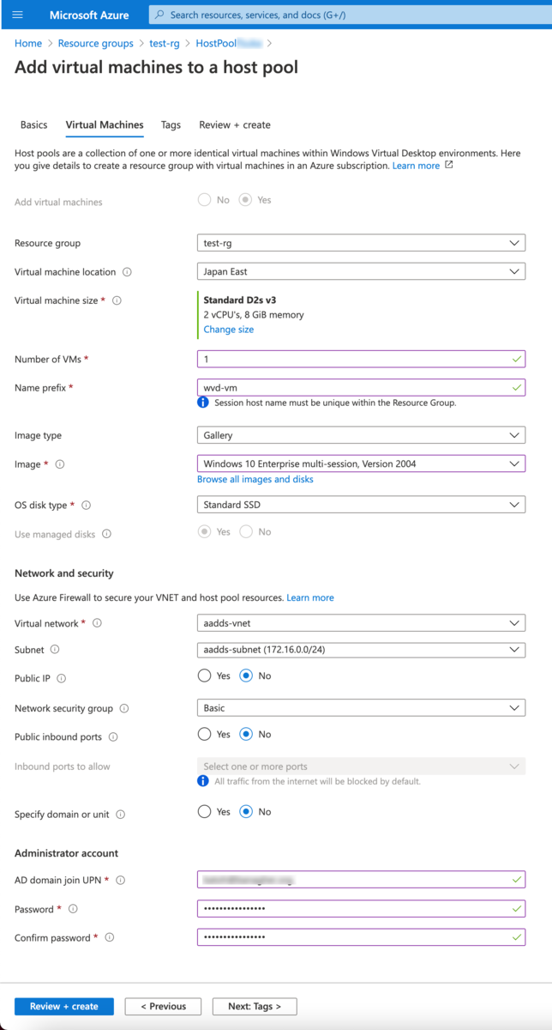Image resolution: width=552 pixels, height=1030 pixels.
Task: Open Virtual machine location dropdown
Action: [x=361, y=272]
